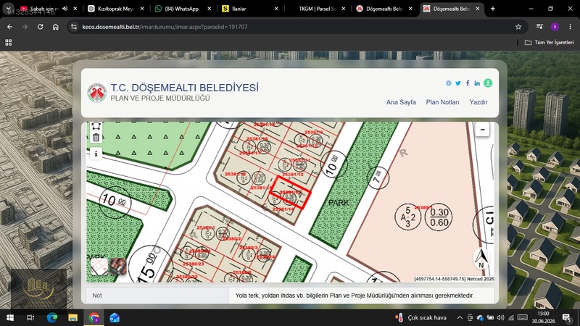Open File Explorer from taskbar
This screenshot has width=580, height=326.
click(73, 318)
